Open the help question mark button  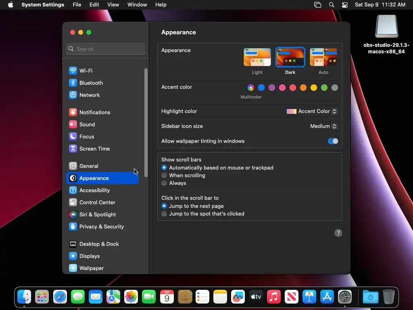338,233
